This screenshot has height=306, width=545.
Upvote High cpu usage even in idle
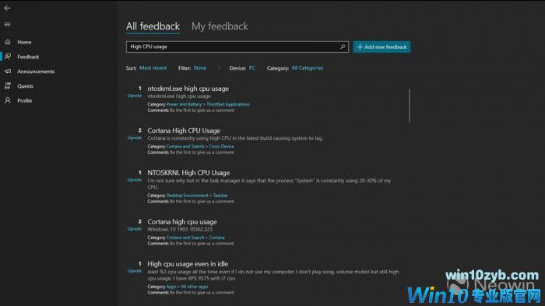click(x=134, y=271)
